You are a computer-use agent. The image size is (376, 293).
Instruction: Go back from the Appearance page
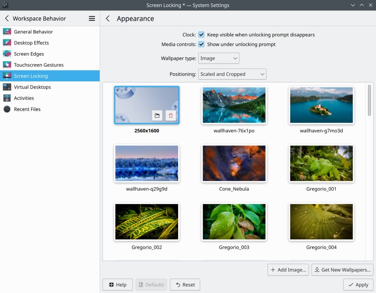click(x=108, y=18)
